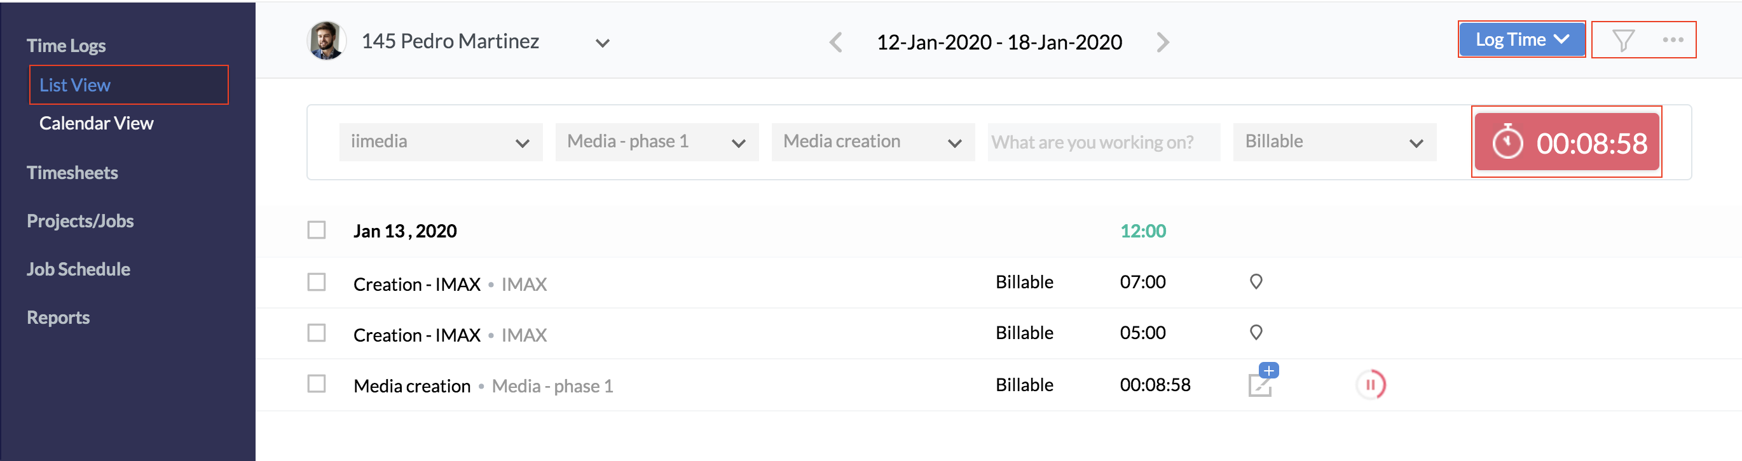The image size is (1742, 461).
Task: Open the three-dots more options menu
Action: 1672,41
